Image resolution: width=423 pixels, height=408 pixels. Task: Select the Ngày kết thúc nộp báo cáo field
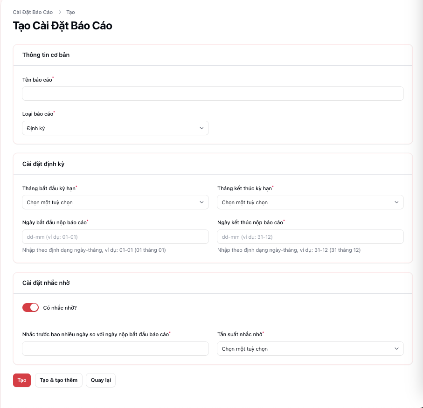click(x=310, y=237)
